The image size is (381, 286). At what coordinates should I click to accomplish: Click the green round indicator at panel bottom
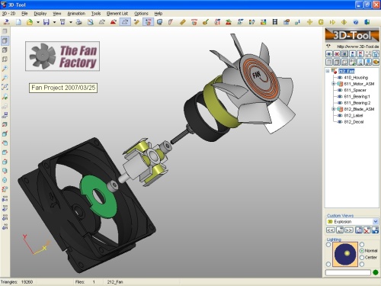click(x=376, y=272)
